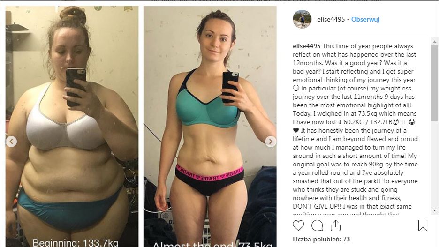Like the post with the heart icon

[x=298, y=225]
